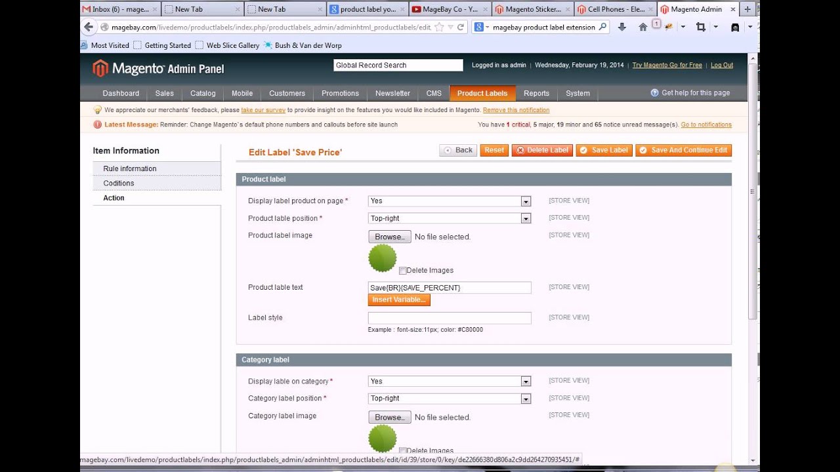Click the Label style input field
Image resolution: width=840 pixels, height=472 pixels.
pos(450,318)
